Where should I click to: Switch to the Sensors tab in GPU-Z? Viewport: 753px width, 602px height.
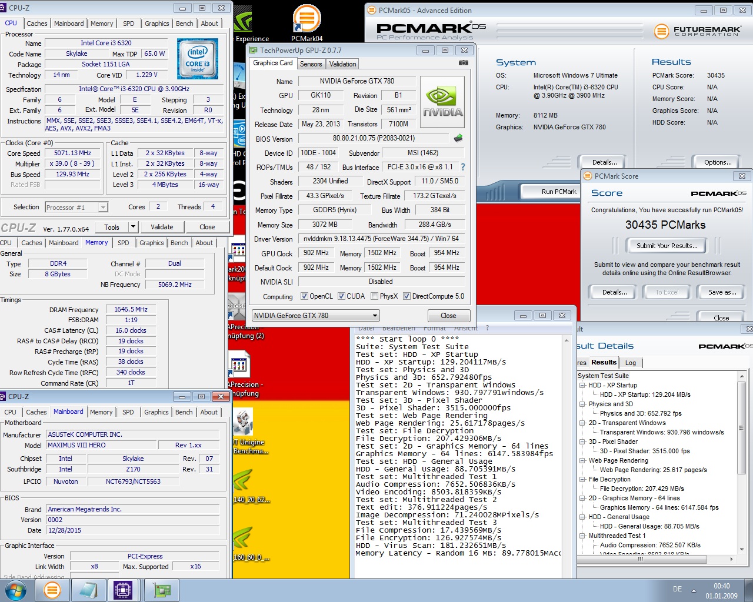pyautogui.click(x=311, y=64)
